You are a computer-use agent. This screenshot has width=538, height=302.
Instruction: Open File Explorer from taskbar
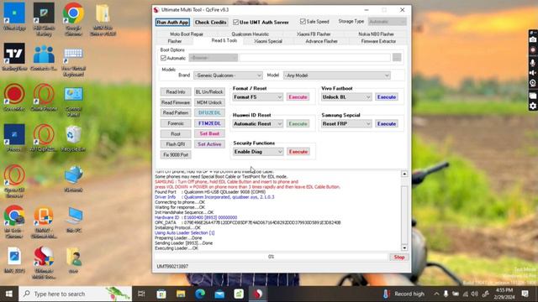181,294
